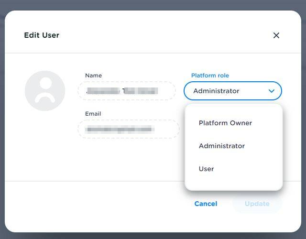Viewport: 306px width, 239px height.
Task: Click the Edit User dialog title
Action: (42, 35)
